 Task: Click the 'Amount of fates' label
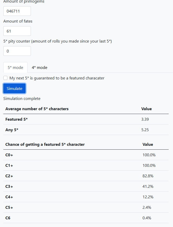[x=18, y=21]
